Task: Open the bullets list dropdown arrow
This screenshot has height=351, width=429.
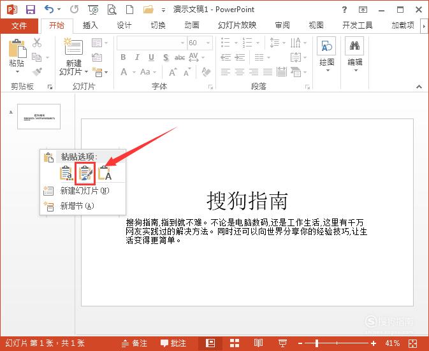Action: (236, 43)
